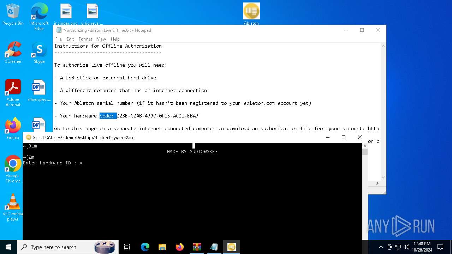The height and width of the screenshot is (254, 452).
Task: Open Adobe Acrobat desktop shortcut
Action: (x=13, y=93)
